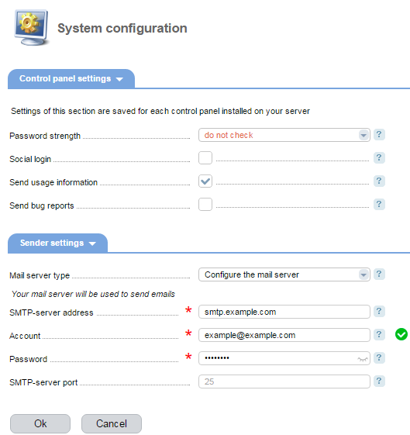Collapse the Control panel settings section
The image size is (410, 435).
pos(71,79)
